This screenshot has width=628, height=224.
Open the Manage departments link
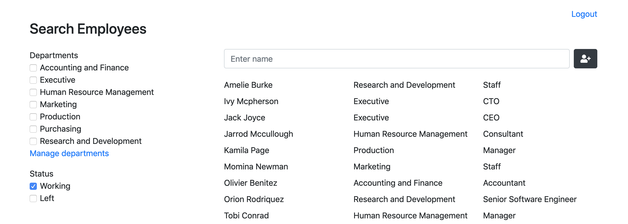[69, 153]
